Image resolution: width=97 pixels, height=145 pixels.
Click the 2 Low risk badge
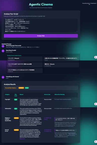(27, 88)
